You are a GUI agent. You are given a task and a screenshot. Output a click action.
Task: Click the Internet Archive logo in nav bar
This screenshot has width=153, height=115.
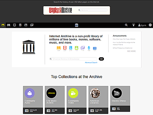tap(77, 25)
